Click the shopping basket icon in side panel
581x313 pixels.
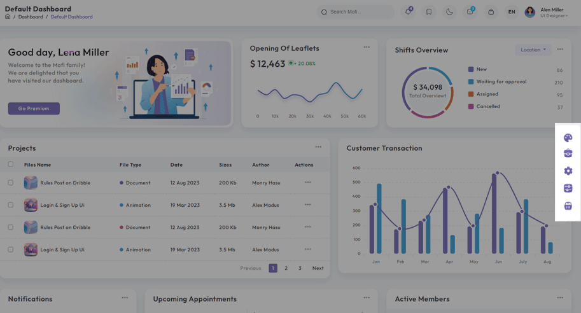tap(568, 205)
